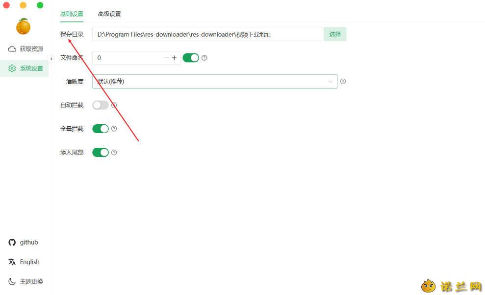The width and height of the screenshot is (485, 295).
Task: Increase the 文件命名 number with plus
Action: (x=174, y=58)
